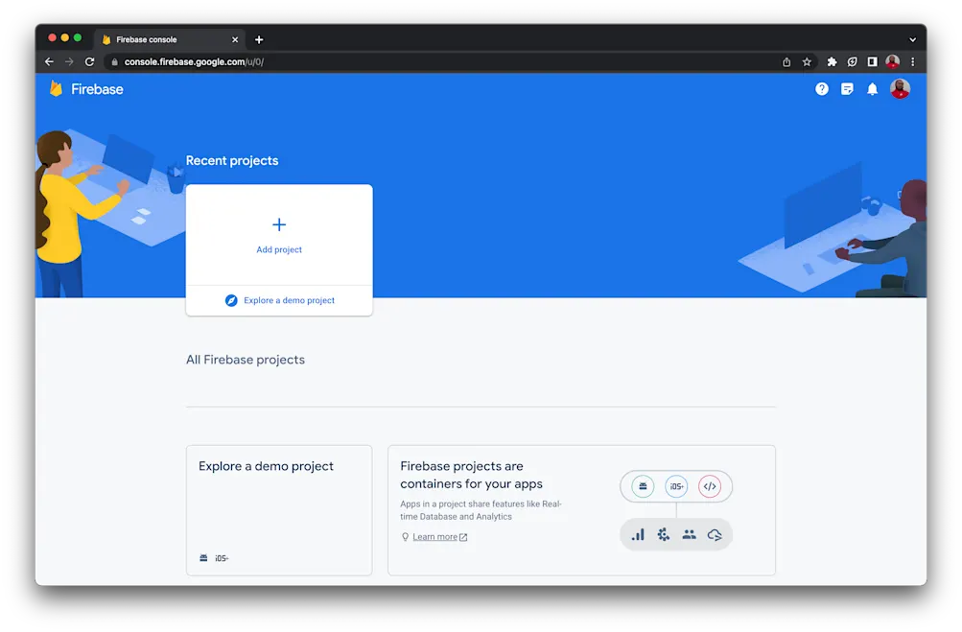
Task: Click Explore a demo project
Action: coord(279,300)
